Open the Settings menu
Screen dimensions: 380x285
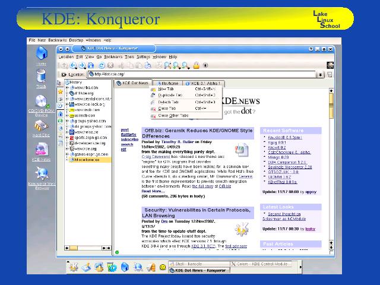143,57
